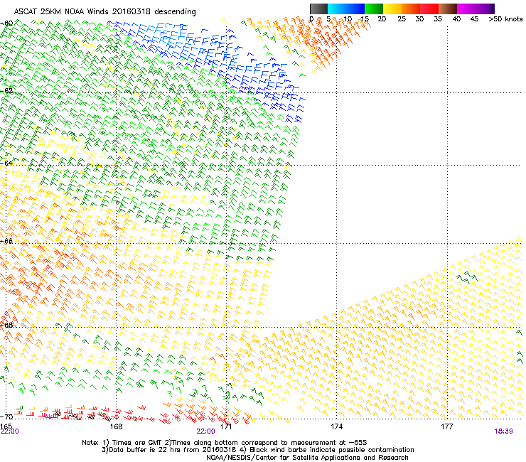Select the "45" legend tick label

(474, 19)
